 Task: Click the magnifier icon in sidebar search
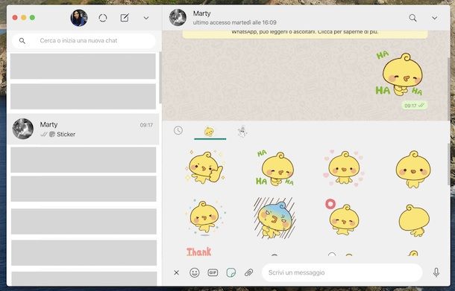22,41
